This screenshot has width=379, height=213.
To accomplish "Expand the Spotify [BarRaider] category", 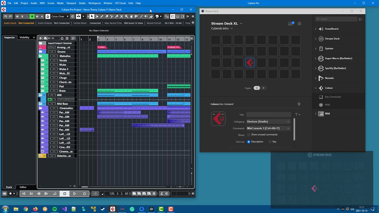I will click(316, 68).
